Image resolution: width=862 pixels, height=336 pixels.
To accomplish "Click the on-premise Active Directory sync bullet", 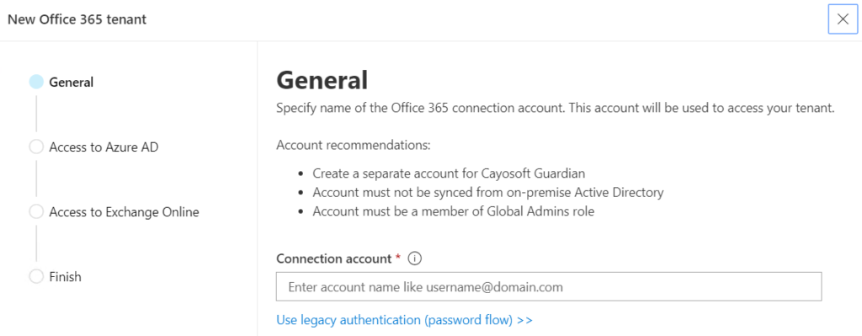I will coord(488,193).
